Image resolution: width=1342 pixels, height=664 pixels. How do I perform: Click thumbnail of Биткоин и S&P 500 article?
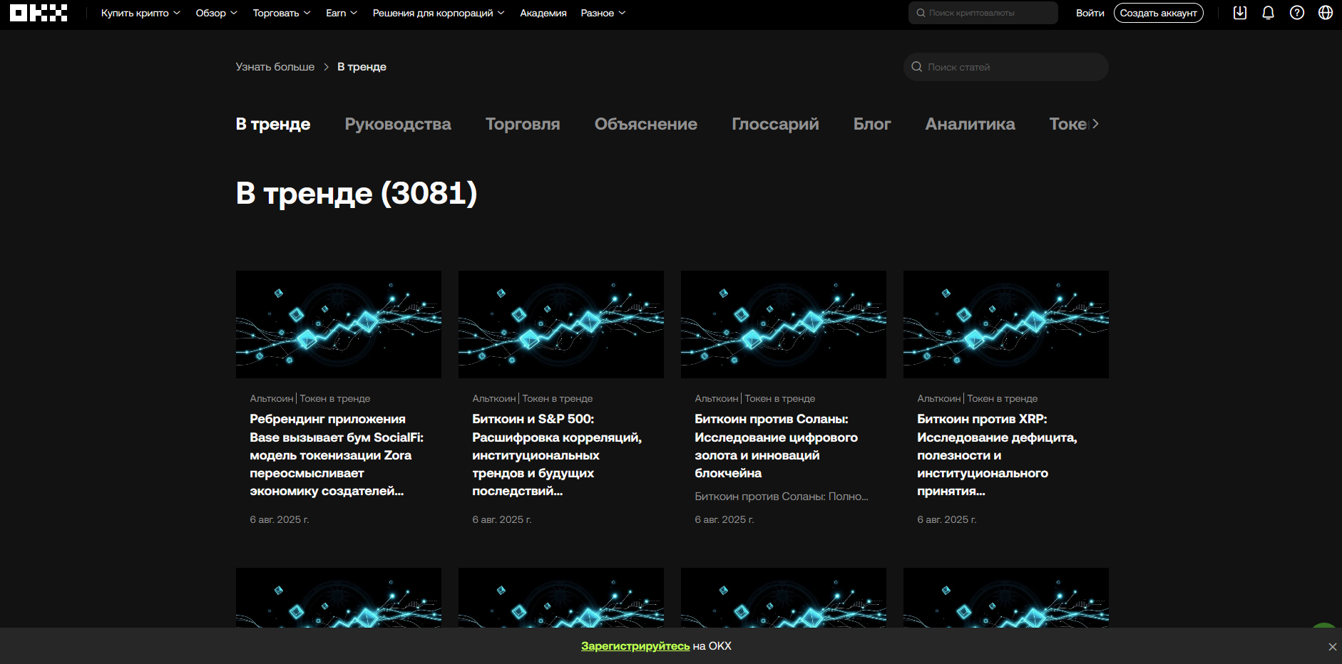pyautogui.click(x=561, y=324)
